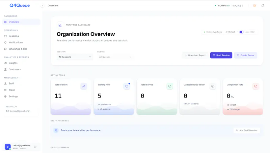Collapse the sidebar with chevron button
270x153 pixels.
click(x=43, y=5)
